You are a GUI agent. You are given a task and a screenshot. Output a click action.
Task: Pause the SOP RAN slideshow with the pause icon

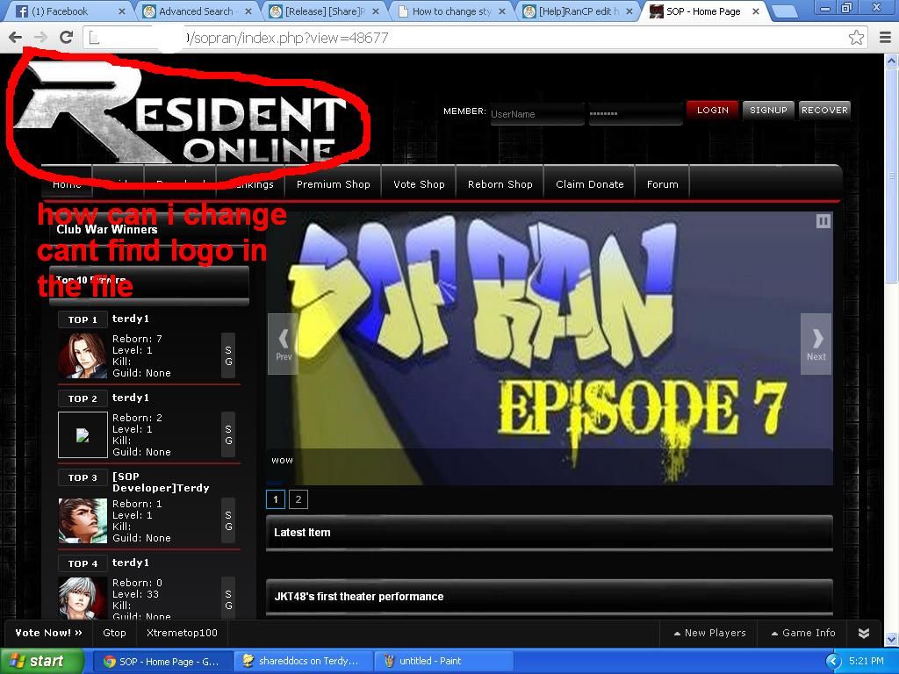pyautogui.click(x=823, y=221)
